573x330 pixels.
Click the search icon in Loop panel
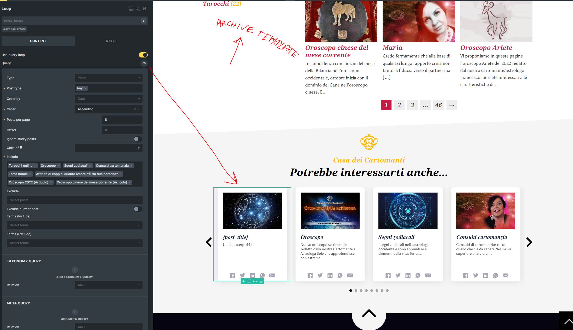tap(138, 9)
